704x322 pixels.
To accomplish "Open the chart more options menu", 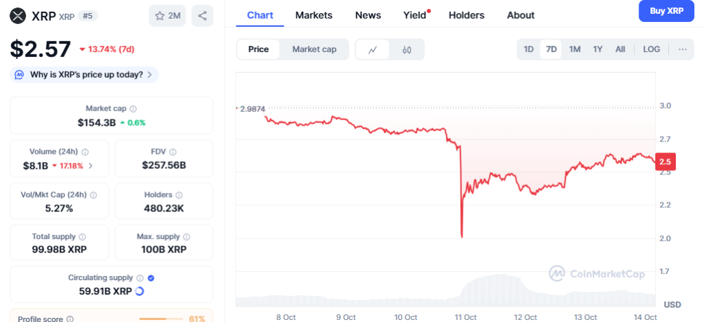I will 682,49.
